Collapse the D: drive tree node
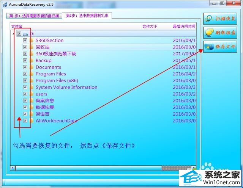Image resolution: width=243 pixels, height=188 pixels. (x=14, y=34)
